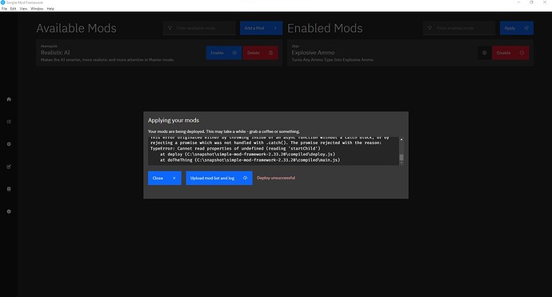Focus the Filter enabled mods field
Viewport: 552px width, 297px height.
459,28
